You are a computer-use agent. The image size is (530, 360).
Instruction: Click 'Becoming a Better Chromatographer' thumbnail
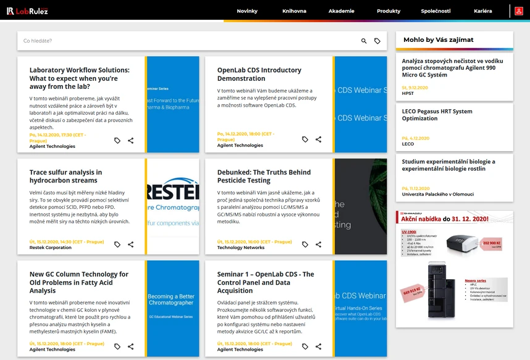click(173, 308)
